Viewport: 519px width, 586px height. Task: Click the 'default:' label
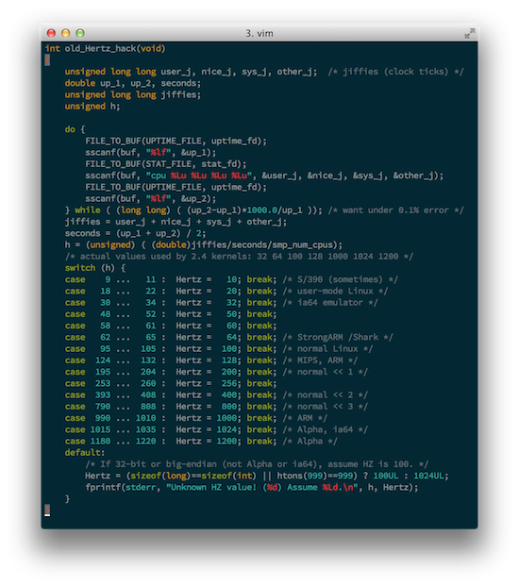[85, 453]
